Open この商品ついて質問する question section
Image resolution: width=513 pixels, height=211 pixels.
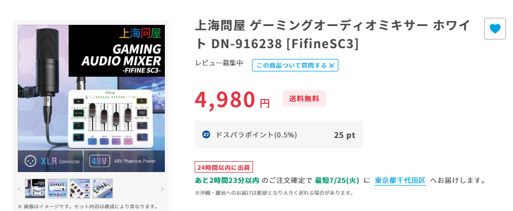[295, 65]
